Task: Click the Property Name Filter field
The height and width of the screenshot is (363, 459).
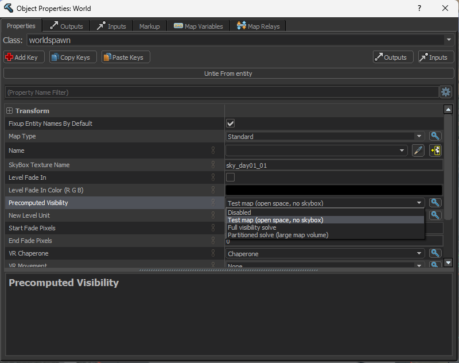Action: pos(221,92)
